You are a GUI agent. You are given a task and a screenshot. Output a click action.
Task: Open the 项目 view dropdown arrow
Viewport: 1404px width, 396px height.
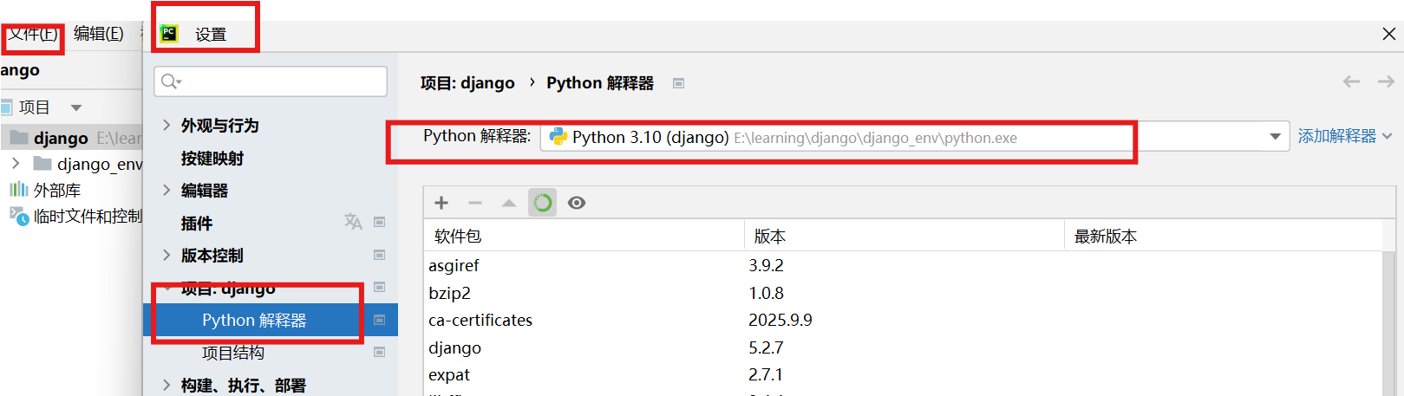76,107
